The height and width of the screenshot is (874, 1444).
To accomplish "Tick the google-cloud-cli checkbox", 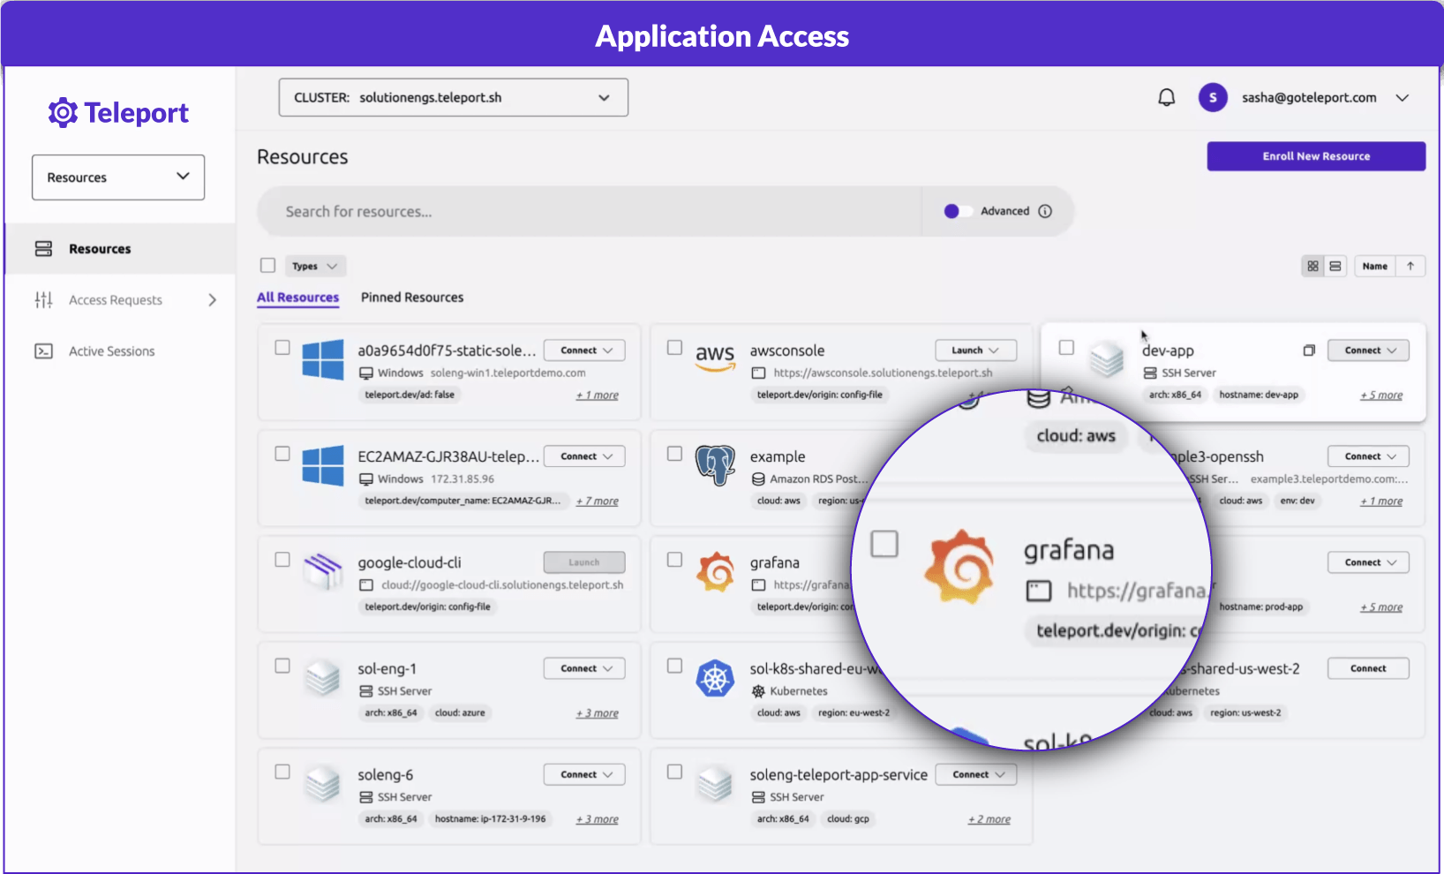I will pyautogui.click(x=282, y=560).
